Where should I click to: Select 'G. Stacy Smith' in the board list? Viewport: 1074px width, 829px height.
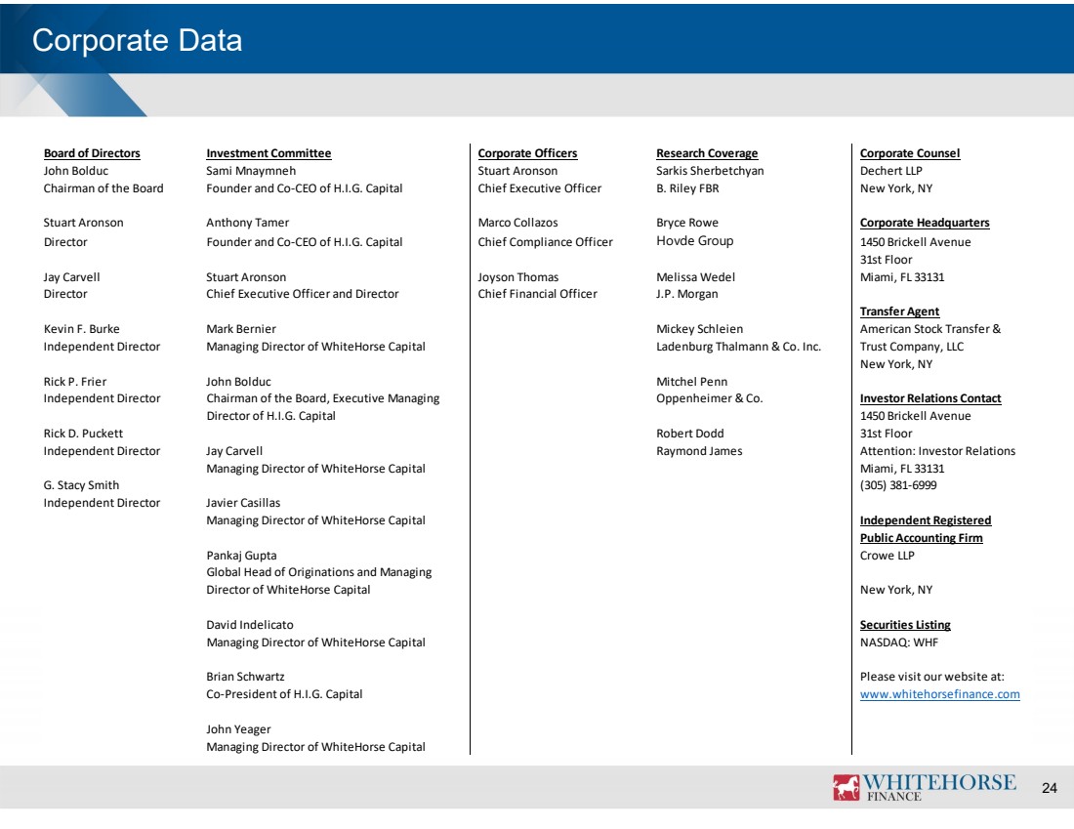tap(81, 485)
